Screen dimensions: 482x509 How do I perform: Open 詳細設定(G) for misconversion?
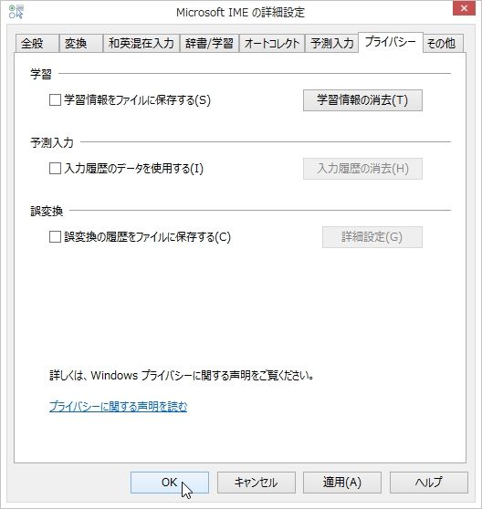coord(372,237)
